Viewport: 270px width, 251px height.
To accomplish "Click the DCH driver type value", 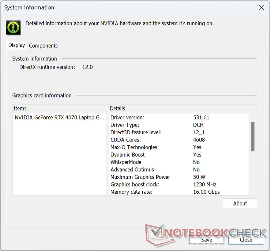I will pyautogui.click(x=198, y=125).
